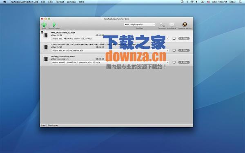The width and height of the screenshot is (245, 153).
Task: Click the green Add plus icon
Action: coord(44,24)
